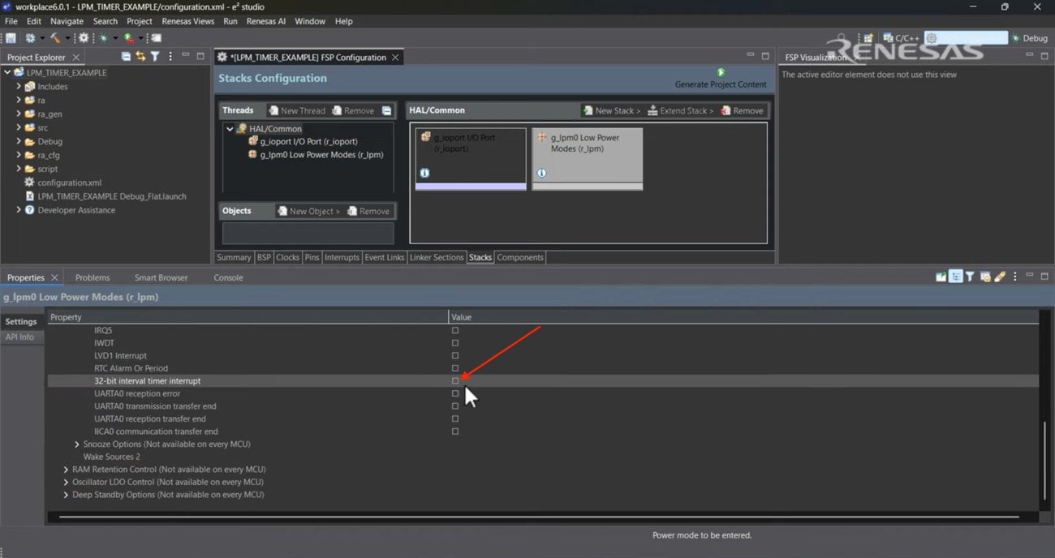Check RTC Alarm Or Period checkbox
This screenshot has width=1055, height=558.
click(x=455, y=368)
